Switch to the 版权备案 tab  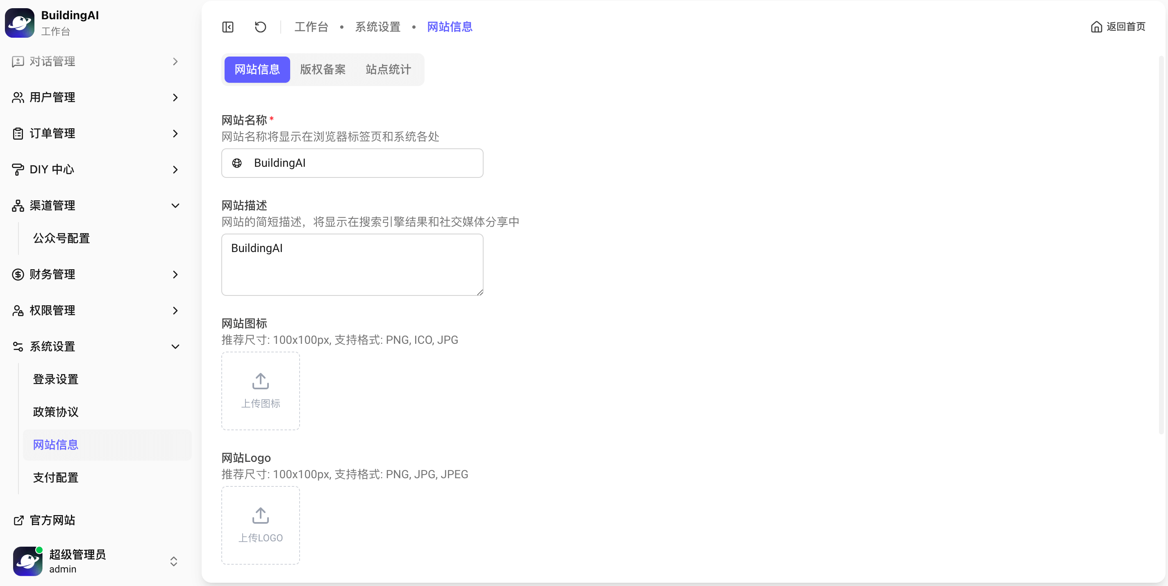(323, 70)
